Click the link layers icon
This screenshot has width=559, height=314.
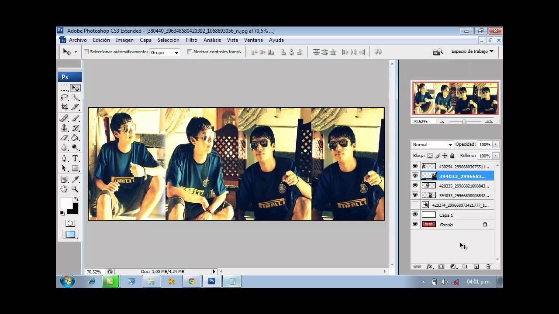tap(417, 266)
